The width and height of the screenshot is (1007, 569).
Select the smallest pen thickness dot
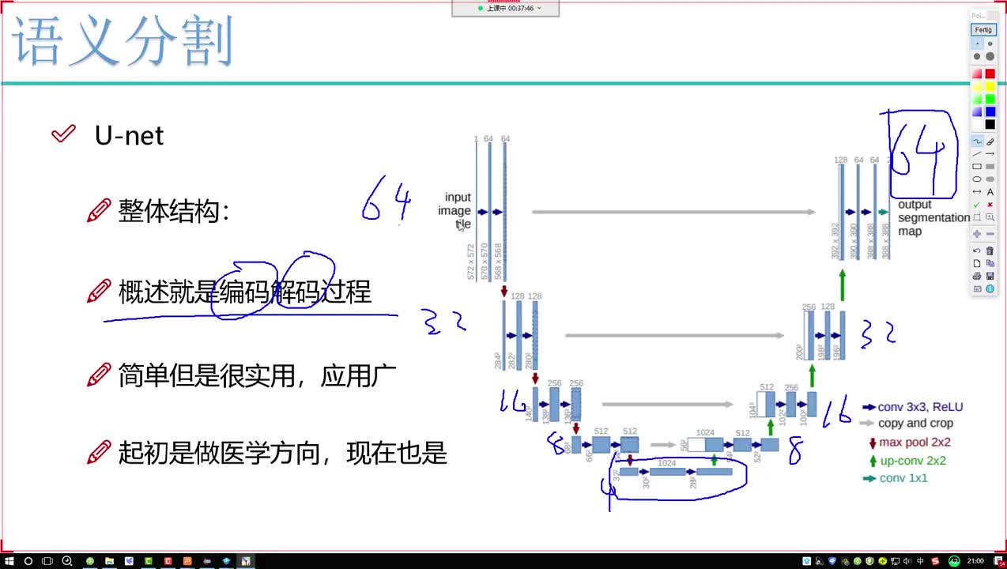(x=977, y=44)
